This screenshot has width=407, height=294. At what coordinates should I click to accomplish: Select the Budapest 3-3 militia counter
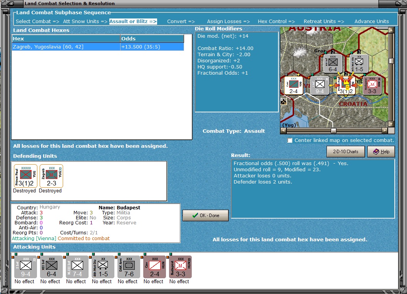click(x=179, y=267)
